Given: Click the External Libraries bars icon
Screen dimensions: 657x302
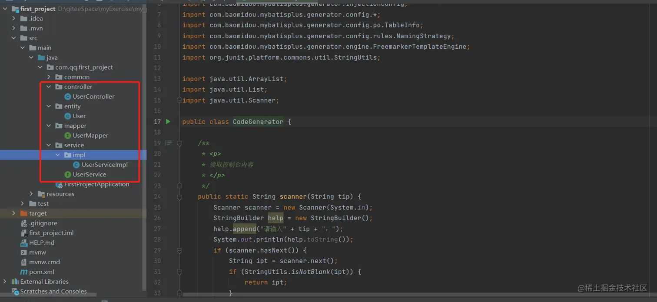Looking at the screenshot, I should (15, 282).
